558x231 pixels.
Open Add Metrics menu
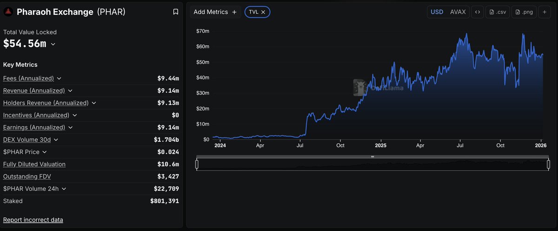click(x=215, y=12)
